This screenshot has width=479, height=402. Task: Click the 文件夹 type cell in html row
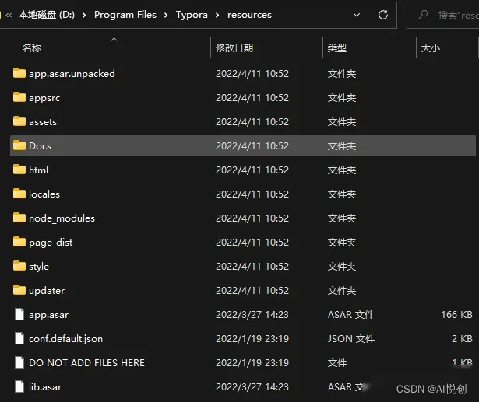click(342, 170)
